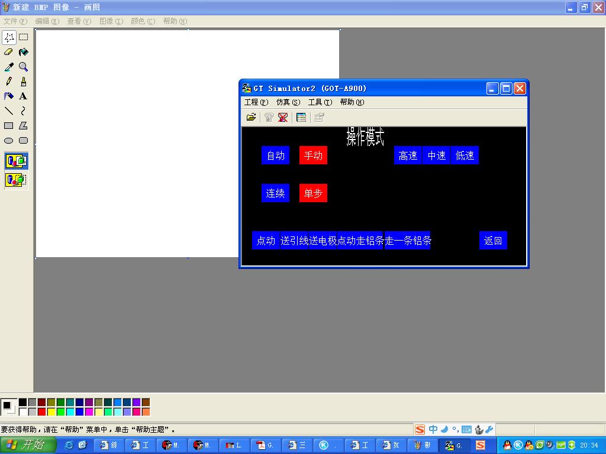Image resolution: width=606 pixels, height=454 pixels.
Task: Choose the Rounded Rectangle shape tool
Action: (23, 141)
